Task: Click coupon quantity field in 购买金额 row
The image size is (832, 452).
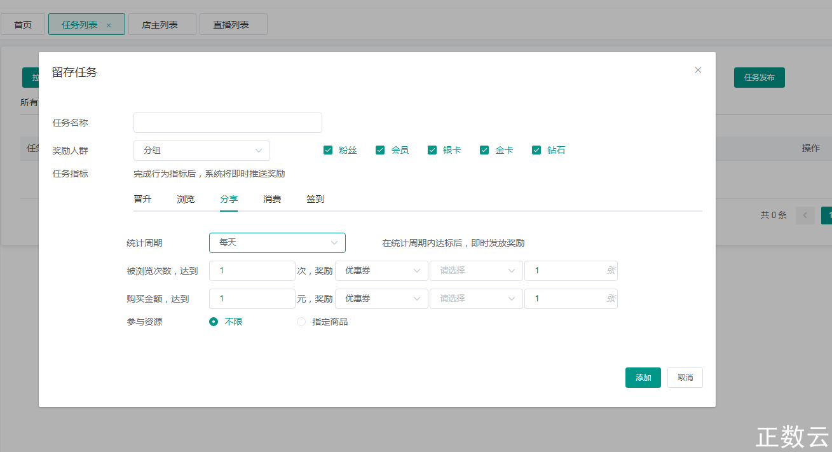Action: [571, 299]
